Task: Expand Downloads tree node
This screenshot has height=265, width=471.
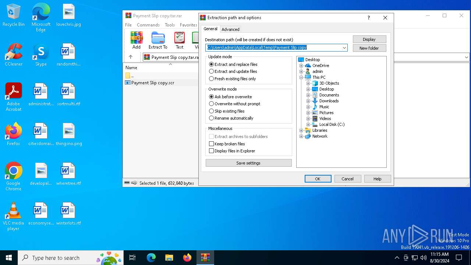Action: (308, 101)
